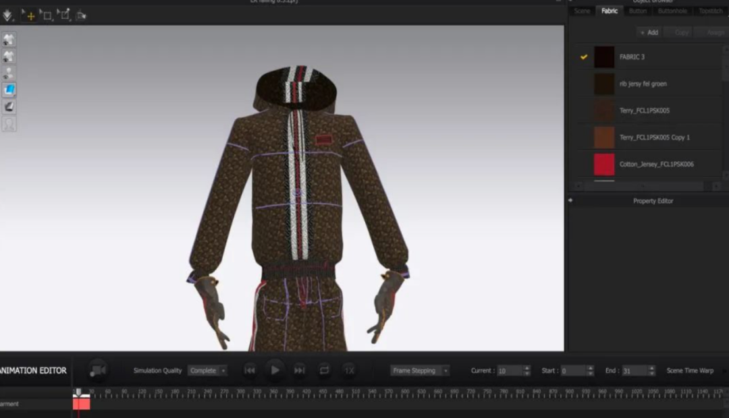Viewport: 729px width, 418px height.
Task: Click the yellow checkmark beside FABRIC 3
Action: pyautogui.click(x=583, y=57)
